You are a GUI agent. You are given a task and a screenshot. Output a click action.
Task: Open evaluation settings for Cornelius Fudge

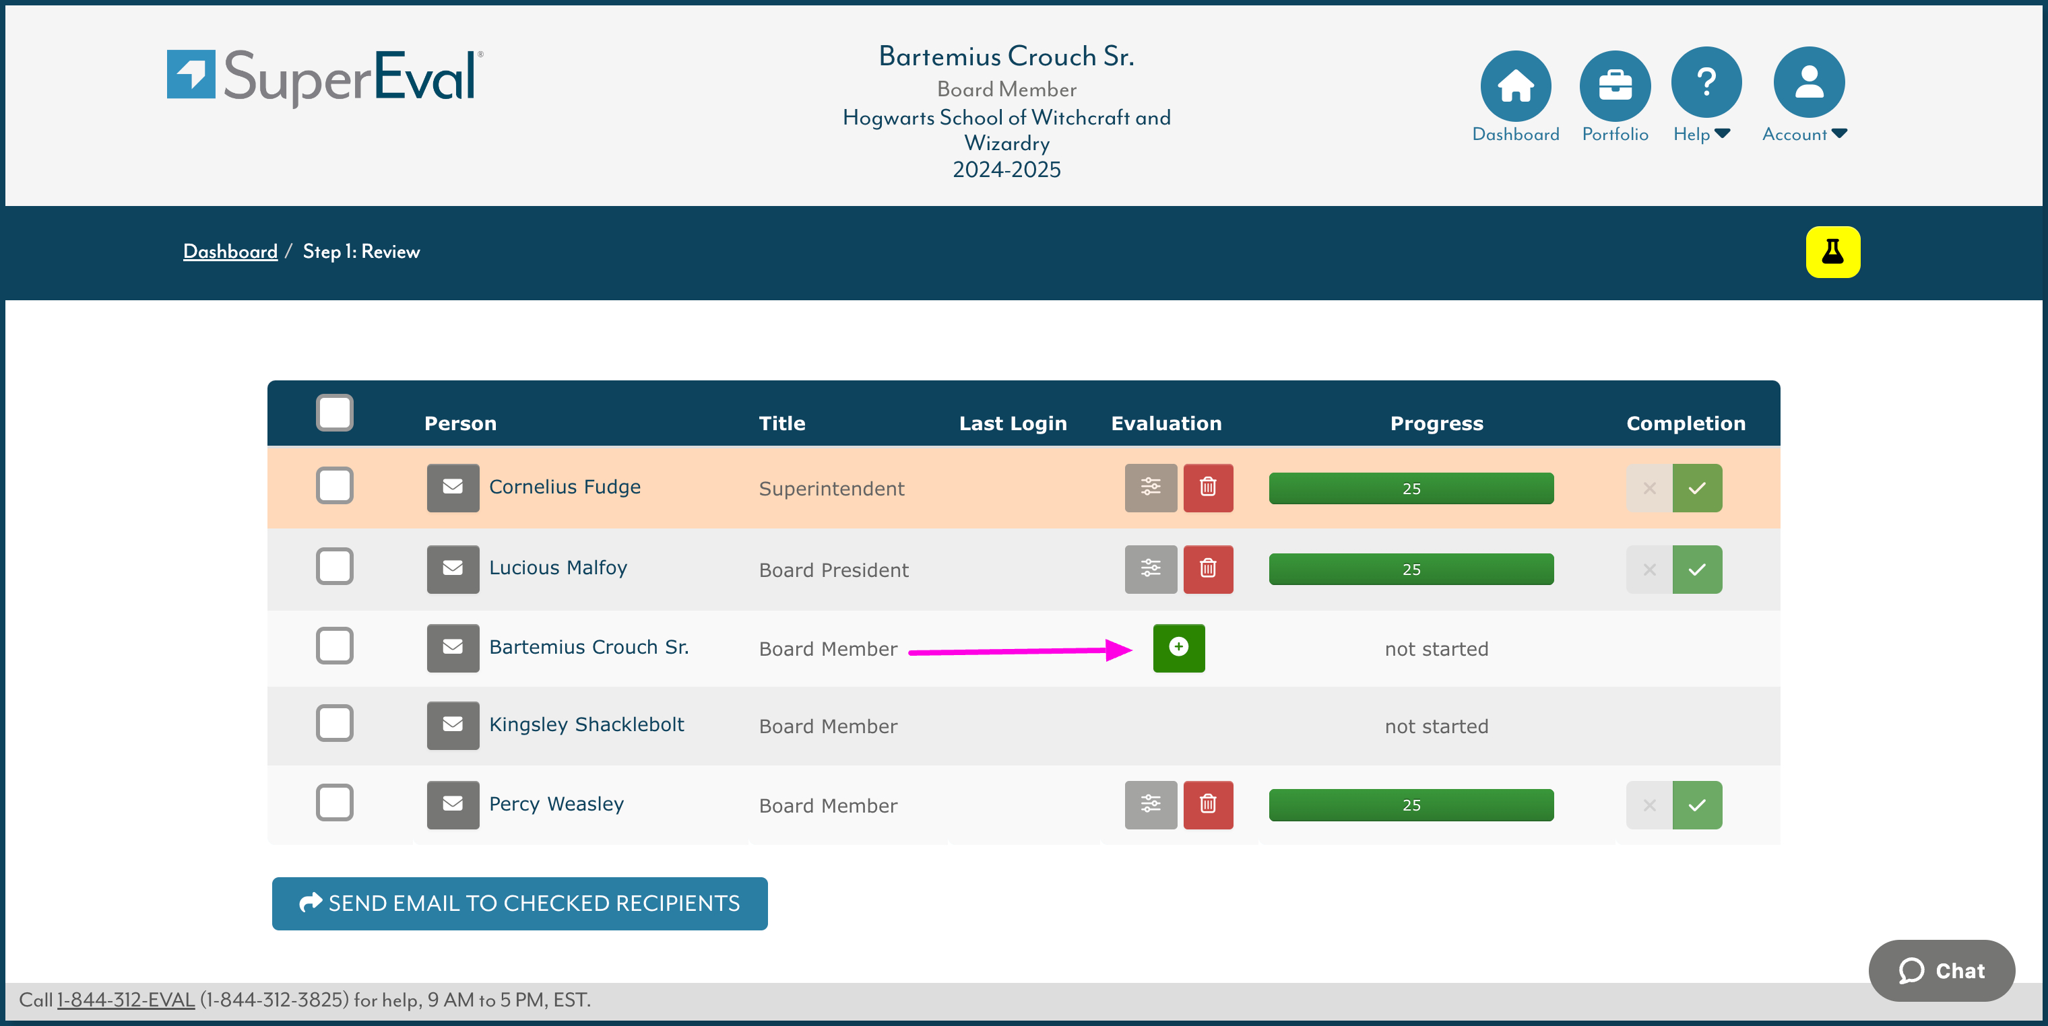[1151, 487]
